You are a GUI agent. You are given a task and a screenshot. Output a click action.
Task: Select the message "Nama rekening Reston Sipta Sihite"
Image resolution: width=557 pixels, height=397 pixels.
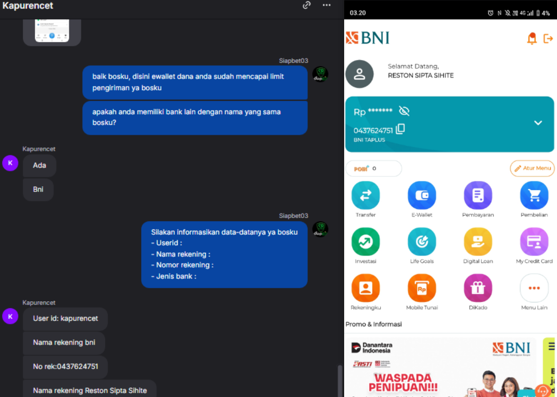pyautogui.click(x=90, y=389)
